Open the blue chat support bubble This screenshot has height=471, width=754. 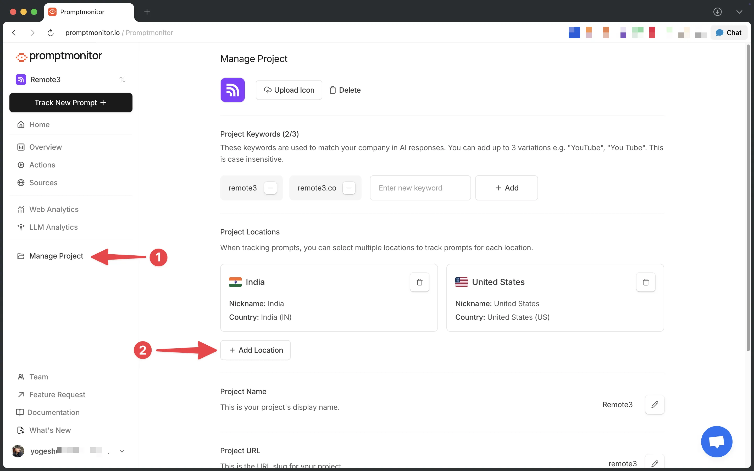(x=716, y=441)
